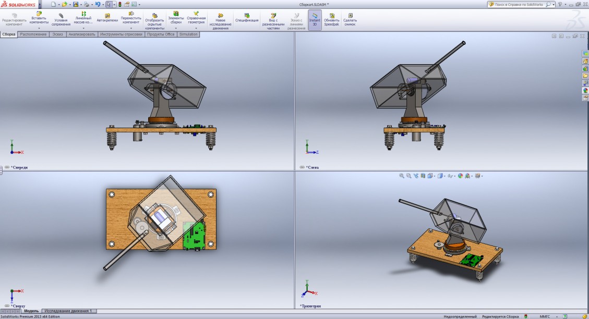Viewport: 589px width, 319px height.
Task: Expand the Справочная геометрия dropdown arrow
Action: [x=196, y=28]
